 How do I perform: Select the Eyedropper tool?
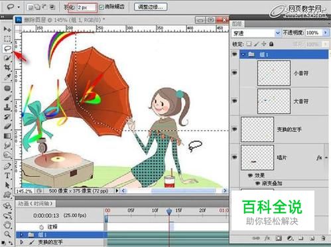point(7,77)
